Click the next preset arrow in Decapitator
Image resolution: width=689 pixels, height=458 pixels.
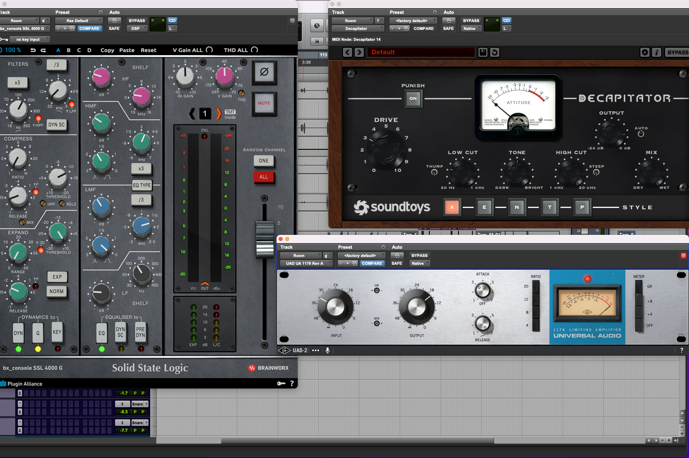(x=359, y=53)
